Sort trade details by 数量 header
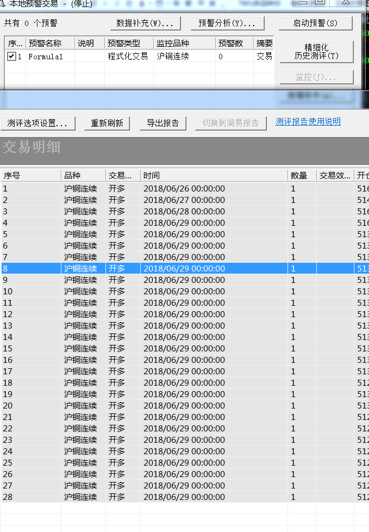 (x=302, y=175)
